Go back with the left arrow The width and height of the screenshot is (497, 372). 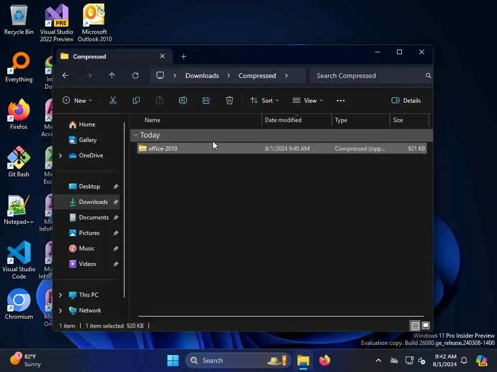66,76
